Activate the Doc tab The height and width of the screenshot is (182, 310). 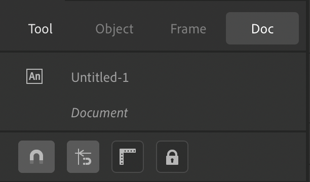click(262, 28)
